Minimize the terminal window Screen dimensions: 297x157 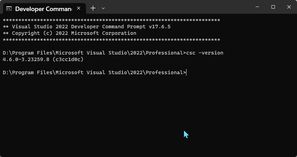[x=257, y=7]
